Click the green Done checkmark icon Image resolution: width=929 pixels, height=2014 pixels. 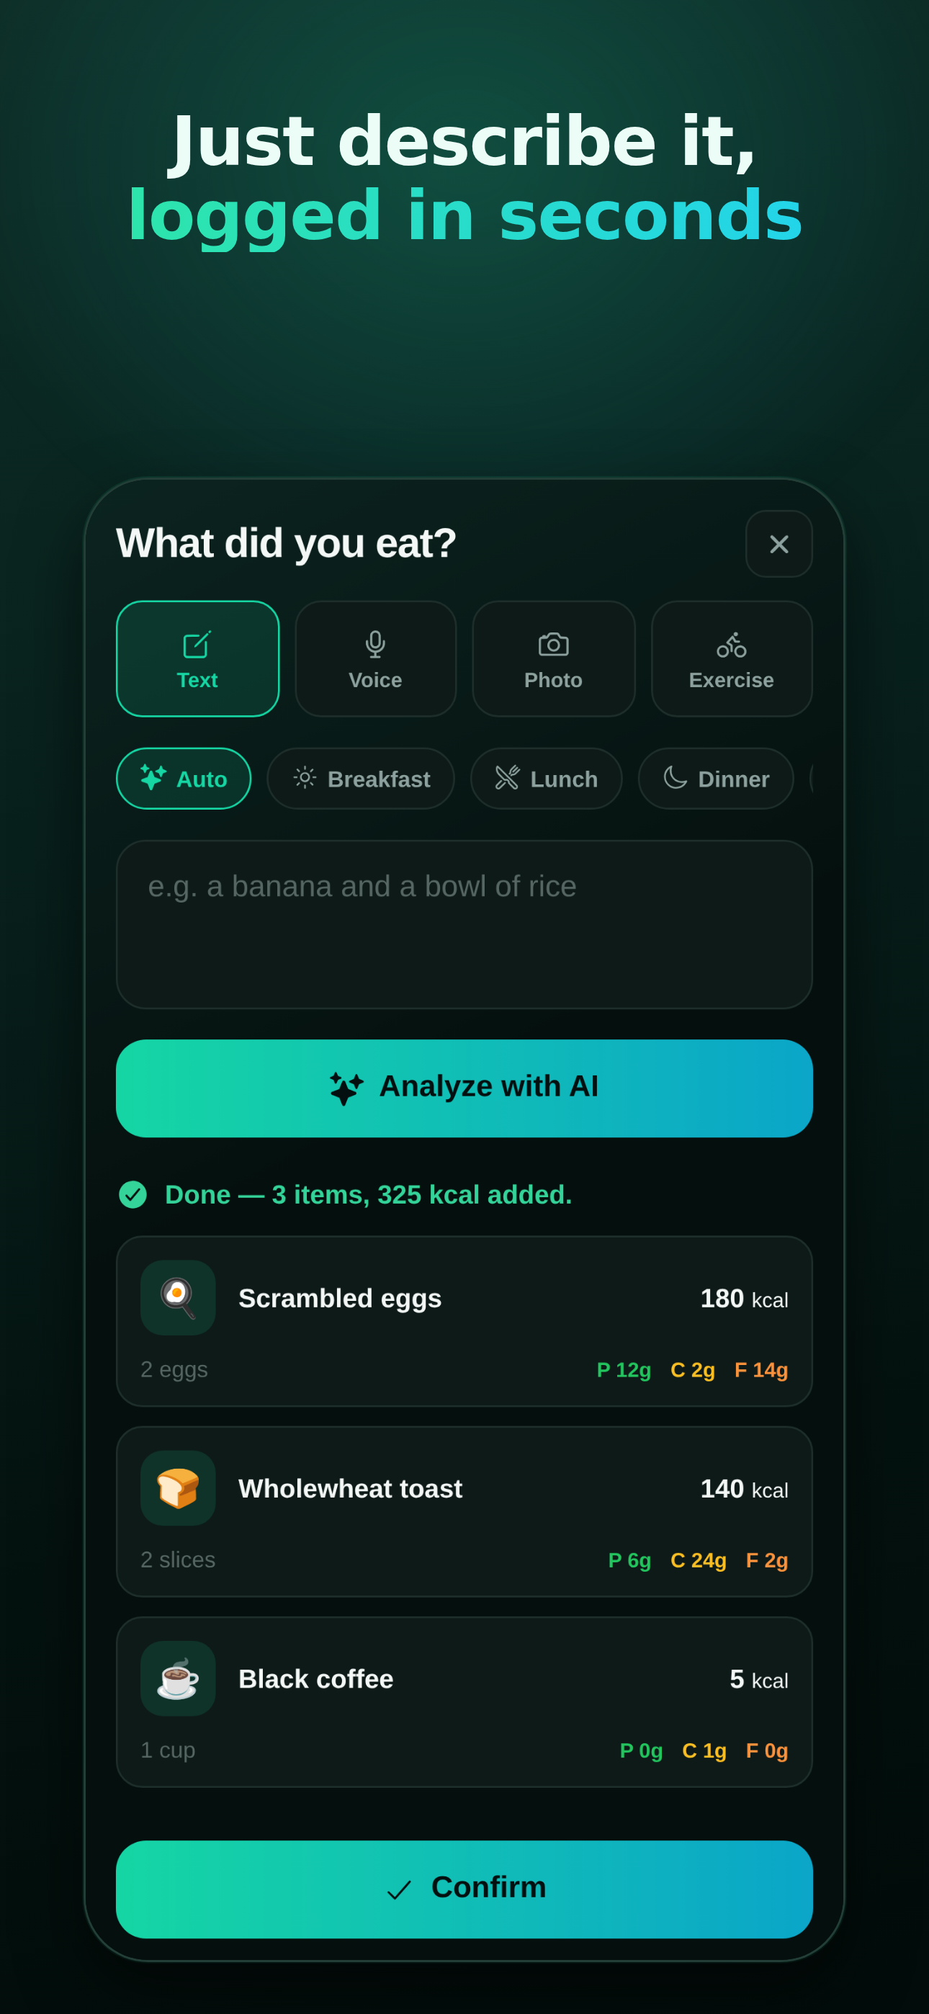point(133,1194)
